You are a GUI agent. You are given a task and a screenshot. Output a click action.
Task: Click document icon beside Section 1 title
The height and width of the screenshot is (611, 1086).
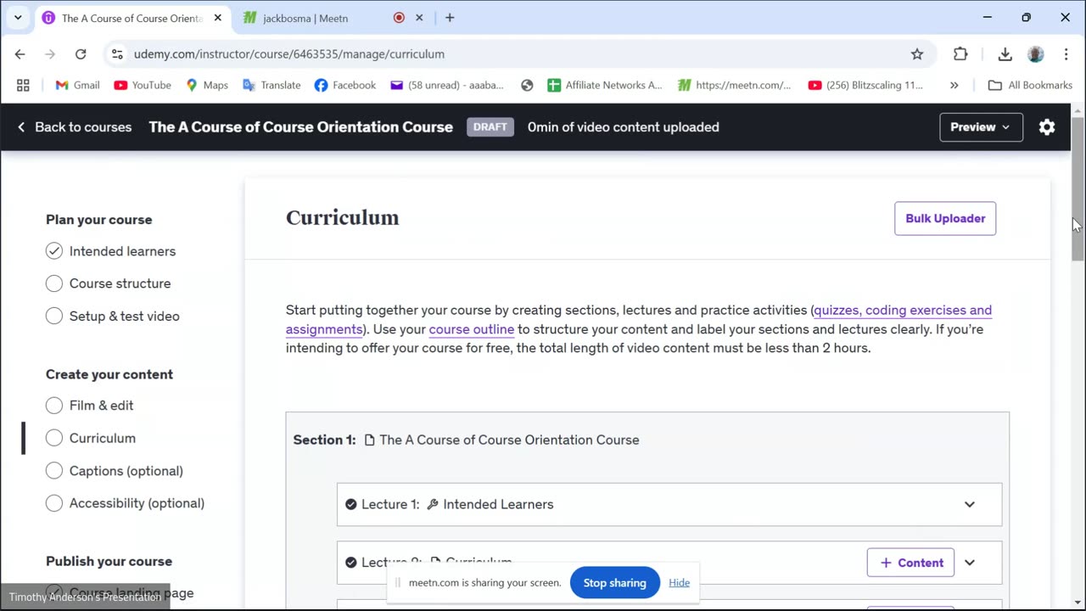click(369, 440)
